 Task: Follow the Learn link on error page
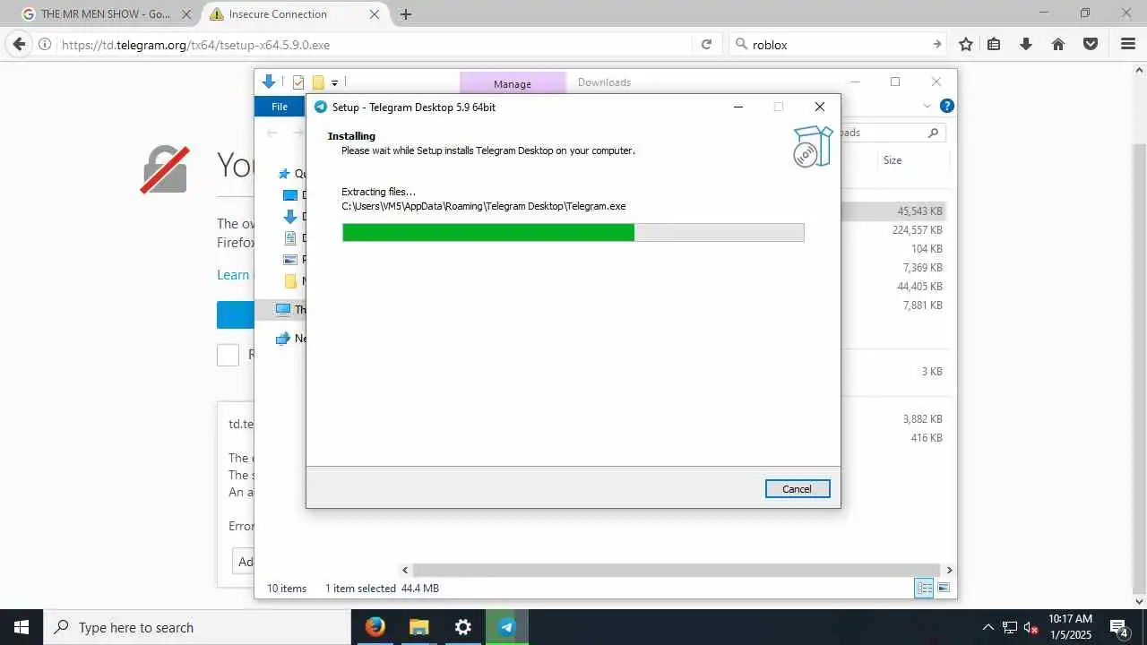(233, 275)
